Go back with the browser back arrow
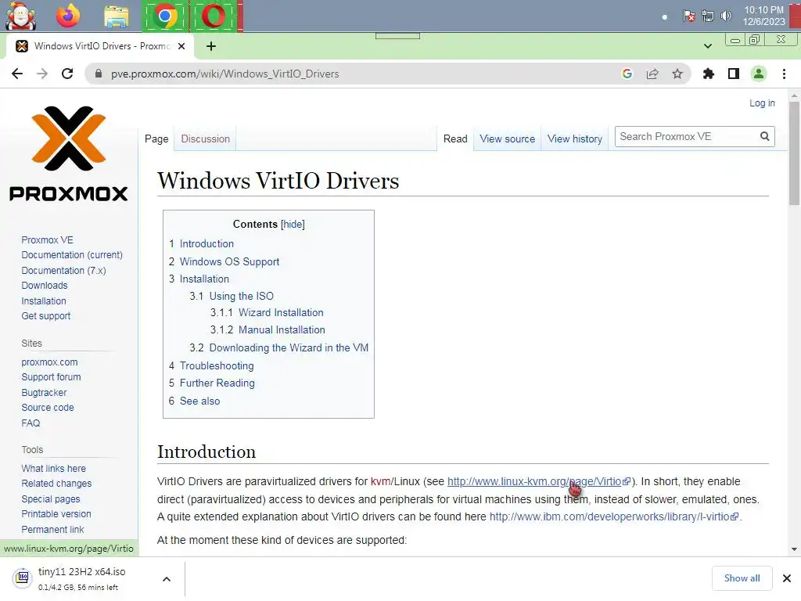 tap(17, 74)
